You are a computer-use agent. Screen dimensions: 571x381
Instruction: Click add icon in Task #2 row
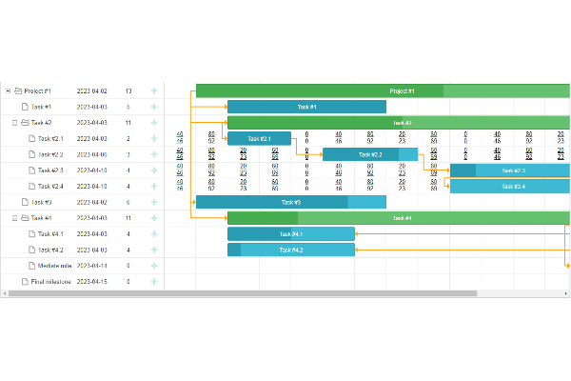(x=153, y=123)
